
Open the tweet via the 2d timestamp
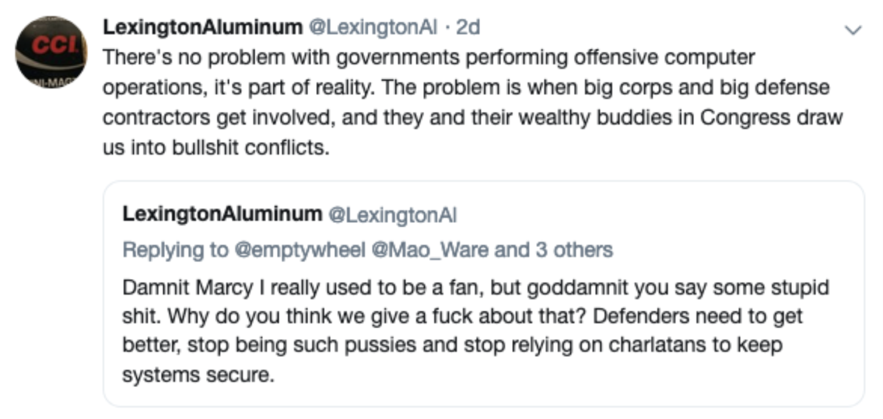(468, 27)
